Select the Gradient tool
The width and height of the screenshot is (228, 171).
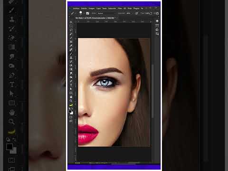71,69
